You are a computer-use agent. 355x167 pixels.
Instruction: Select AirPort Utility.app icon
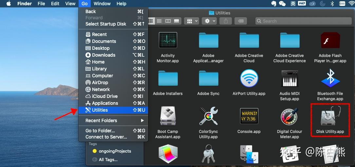point(249,78)
